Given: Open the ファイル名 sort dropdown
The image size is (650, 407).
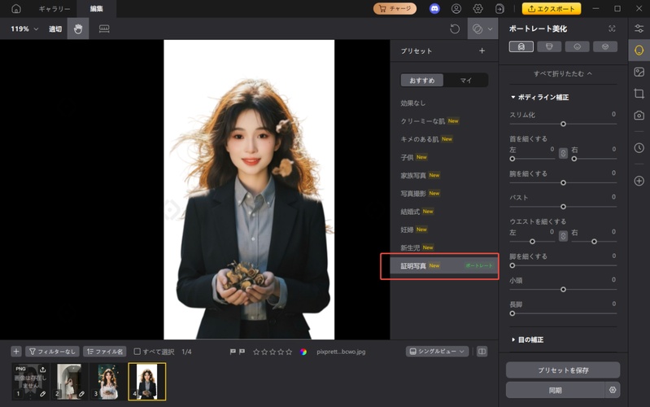Looking at the screenshot, I should (x=105, y=352).
